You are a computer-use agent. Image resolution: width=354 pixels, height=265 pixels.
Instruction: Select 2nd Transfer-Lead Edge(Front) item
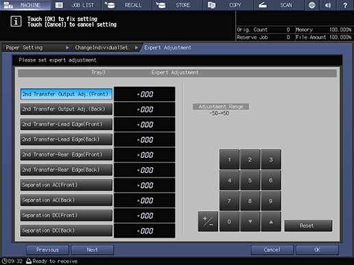click(66, 124)
